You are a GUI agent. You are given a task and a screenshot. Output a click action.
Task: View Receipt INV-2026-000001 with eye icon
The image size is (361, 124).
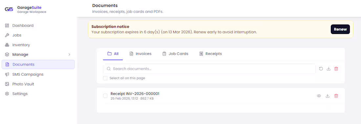(319, 96)
